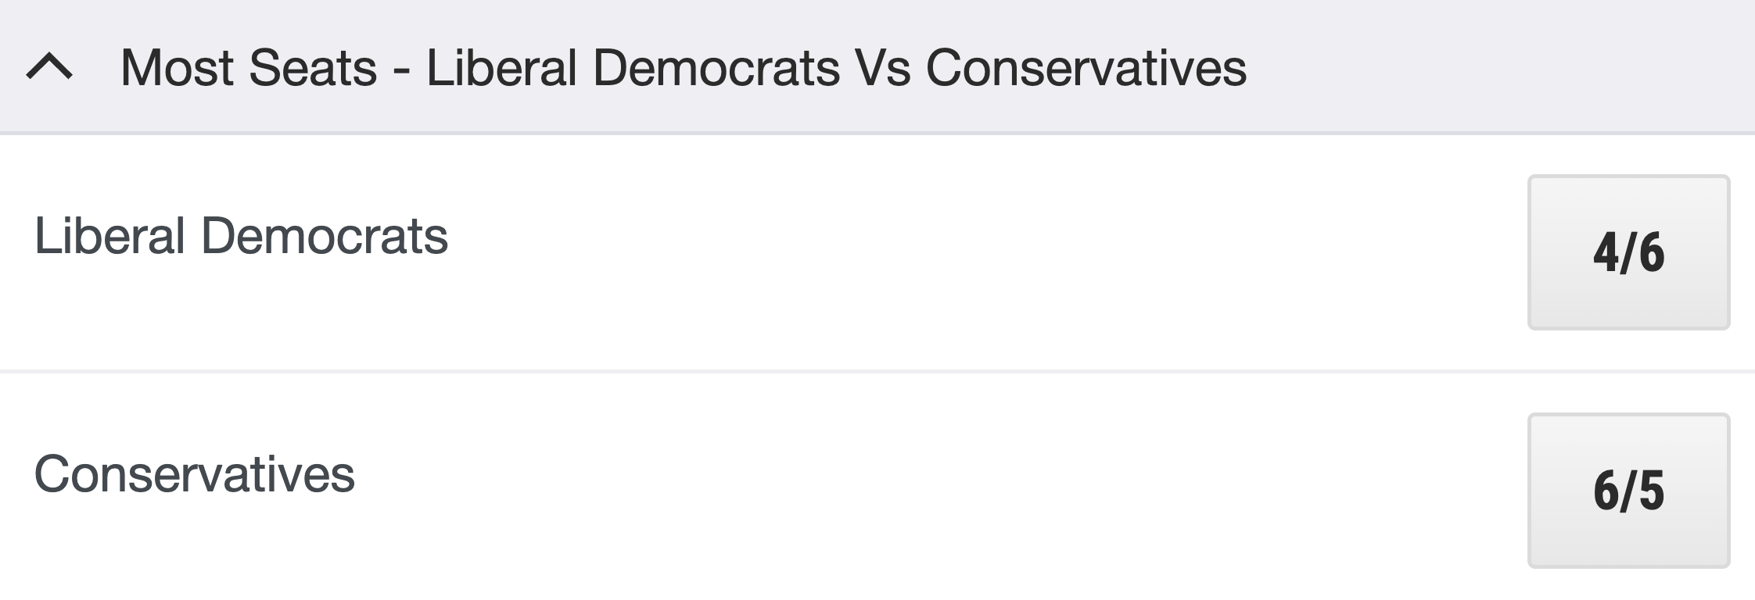
Task: Collapse the Most Seats market chevron
Action: pyautogui.click(x=49, y=67)
